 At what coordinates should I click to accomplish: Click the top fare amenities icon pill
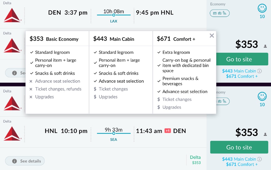[220, 13]
